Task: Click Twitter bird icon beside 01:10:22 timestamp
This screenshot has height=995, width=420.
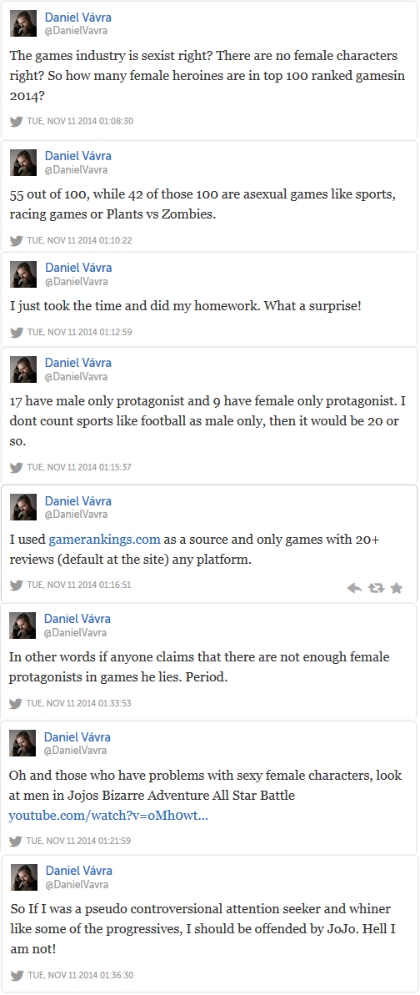Action: 17,240
